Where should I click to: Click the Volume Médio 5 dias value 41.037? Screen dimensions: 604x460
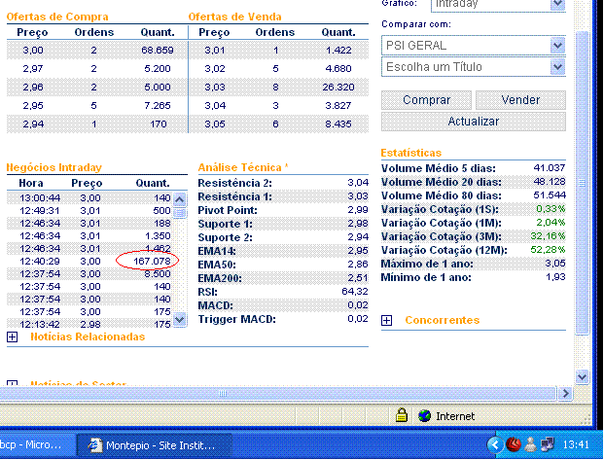coord(550,168)
